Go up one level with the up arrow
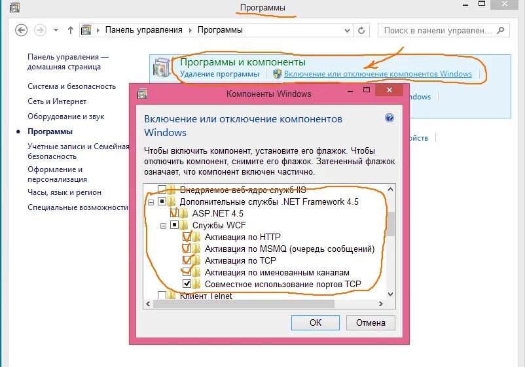The image size is (525, 367). 70,30
